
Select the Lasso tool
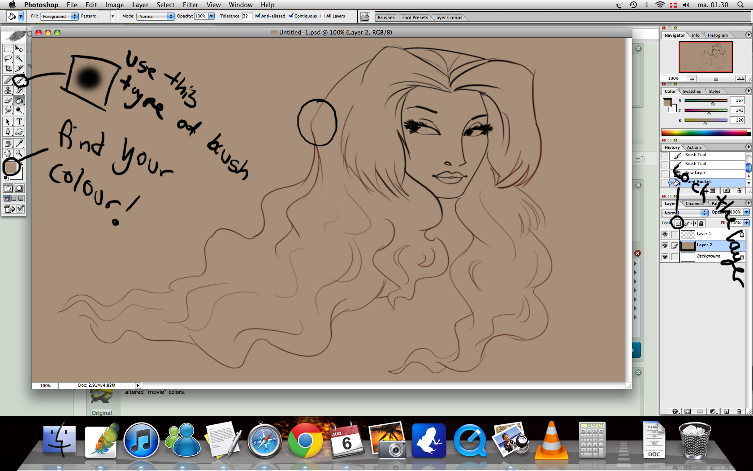click(x=8, y=59)
